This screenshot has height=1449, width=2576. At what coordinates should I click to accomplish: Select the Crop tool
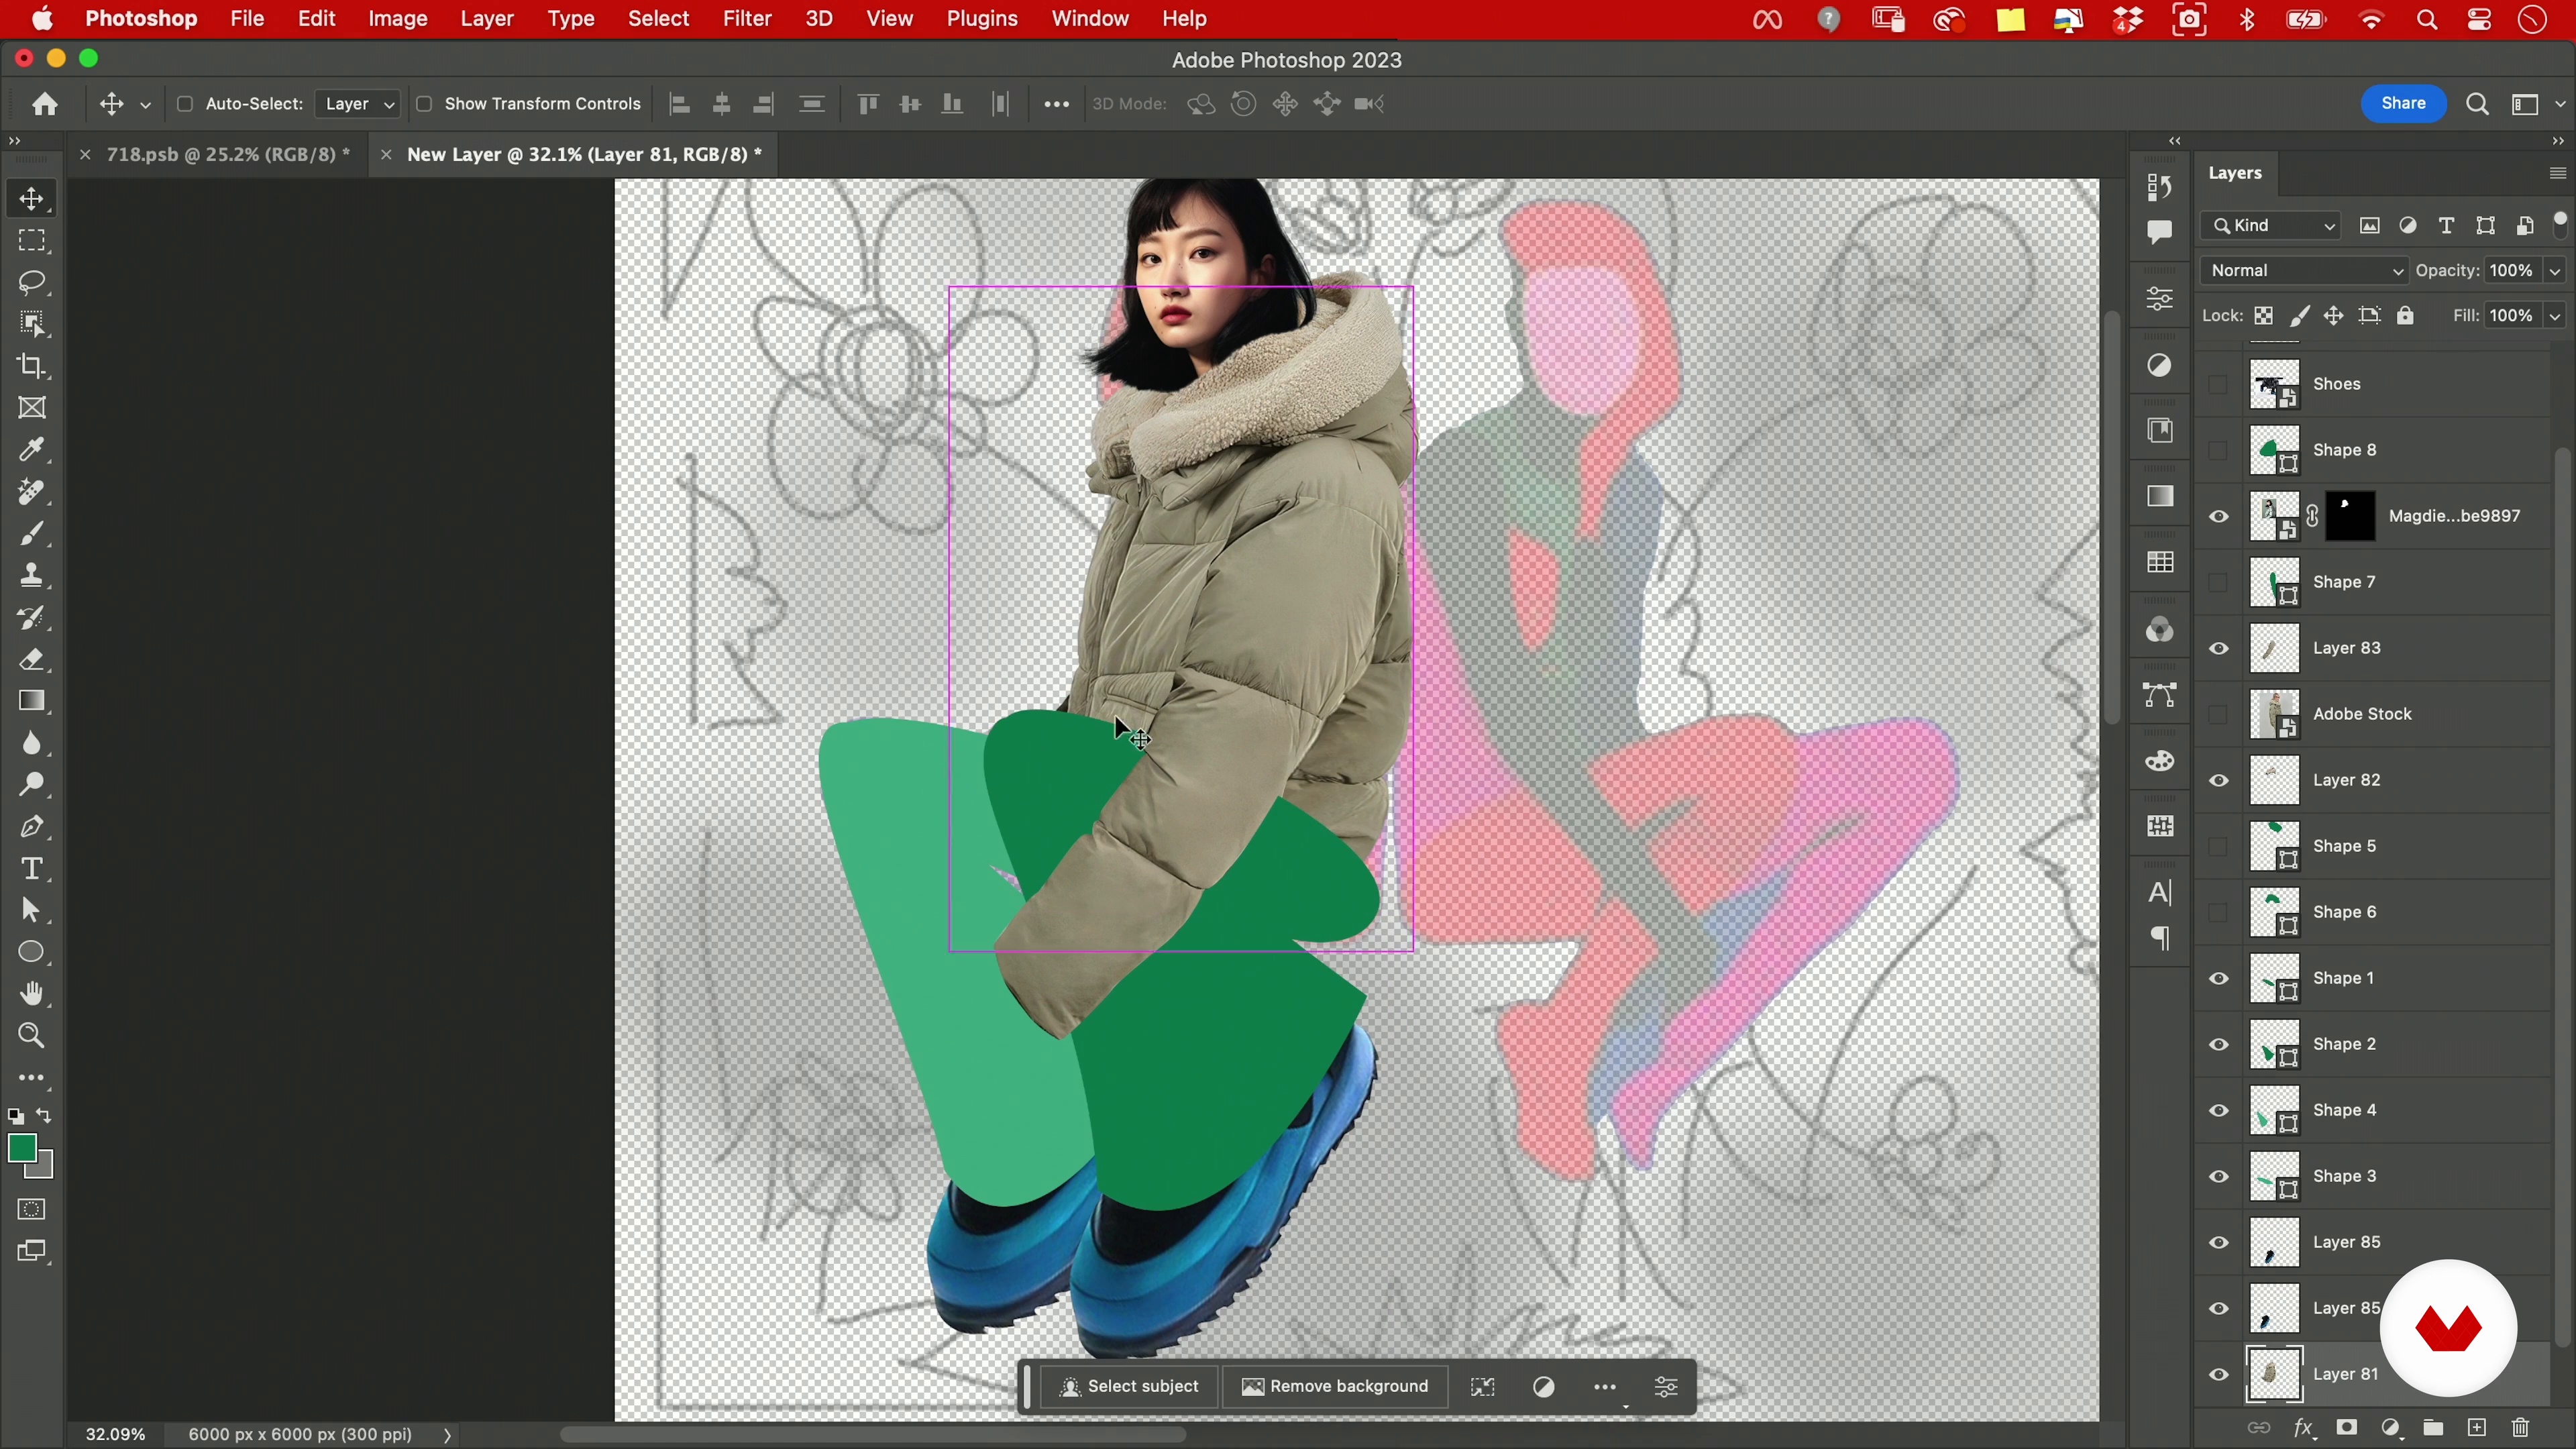32,366
